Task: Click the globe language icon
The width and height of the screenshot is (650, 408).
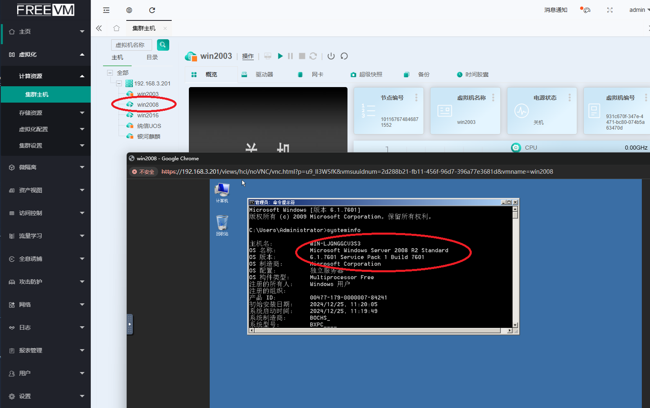Action: [x=129, y=10]
